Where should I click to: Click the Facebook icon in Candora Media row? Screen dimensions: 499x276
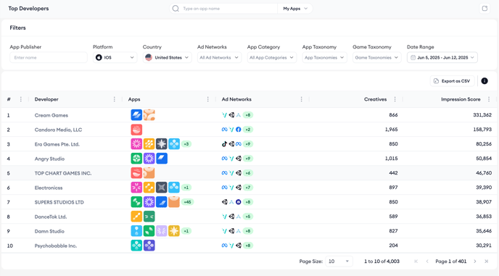point(239,130)
